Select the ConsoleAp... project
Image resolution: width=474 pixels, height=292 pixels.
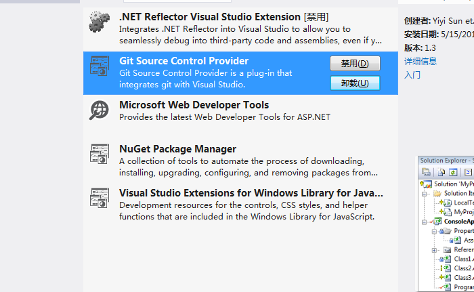click(x=459, y=222)
